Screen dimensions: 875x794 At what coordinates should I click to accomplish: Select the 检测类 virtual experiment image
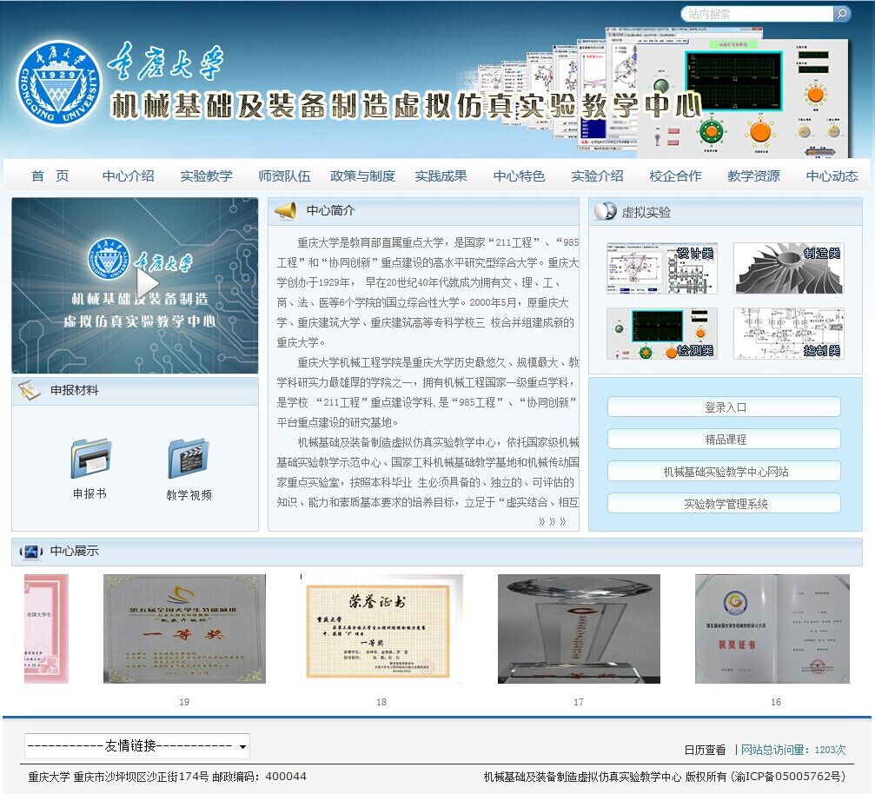661,334
